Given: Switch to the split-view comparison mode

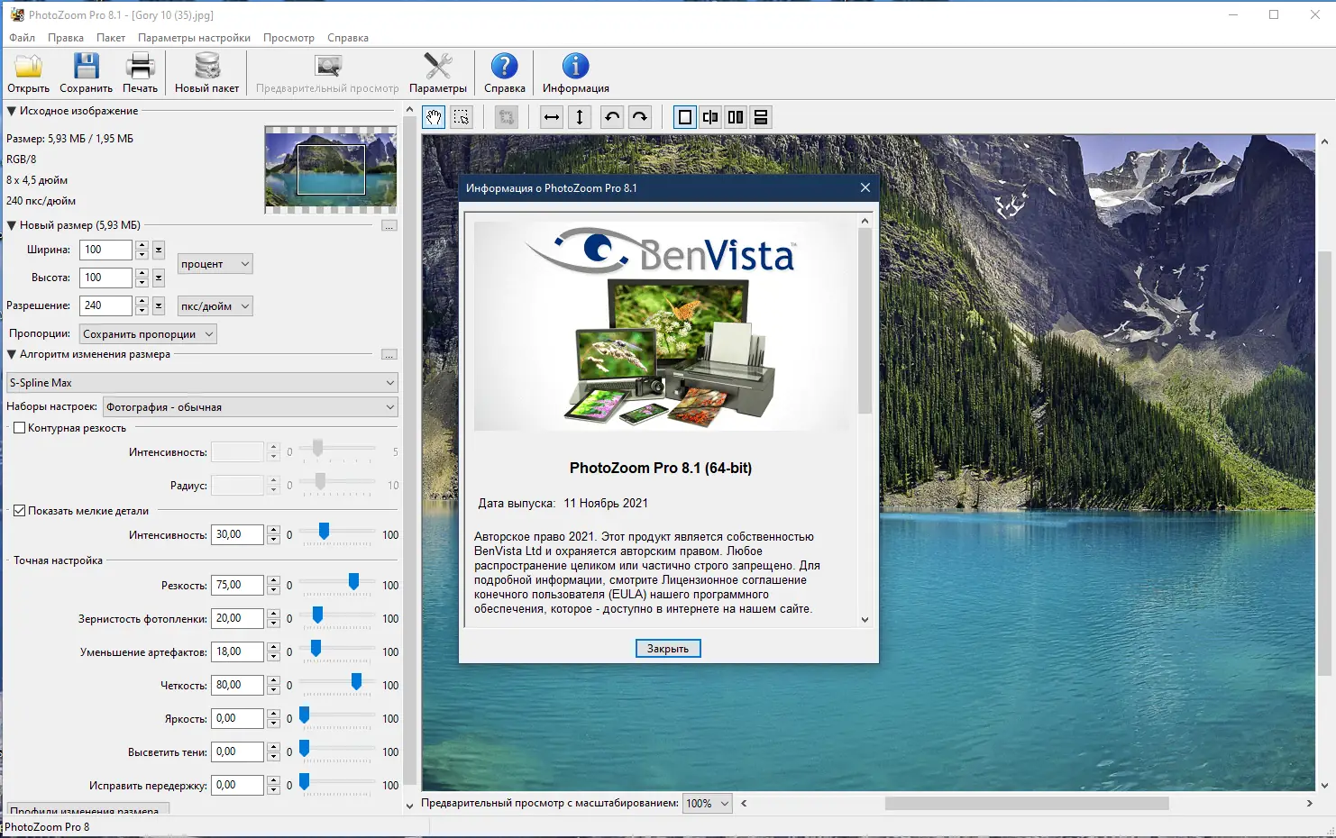Looking at the screenshot, I should [709, 116].
